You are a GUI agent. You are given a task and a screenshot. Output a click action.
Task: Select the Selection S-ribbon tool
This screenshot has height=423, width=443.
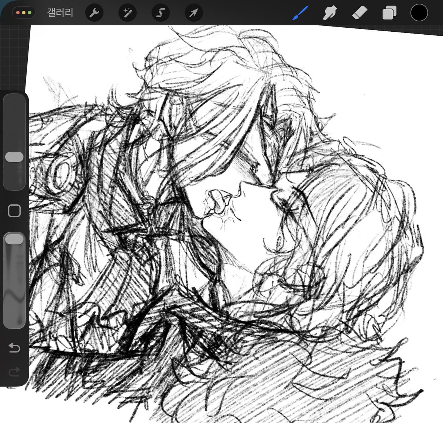[161, 13]
